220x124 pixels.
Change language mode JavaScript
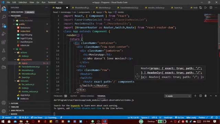(x=168, y=117)
